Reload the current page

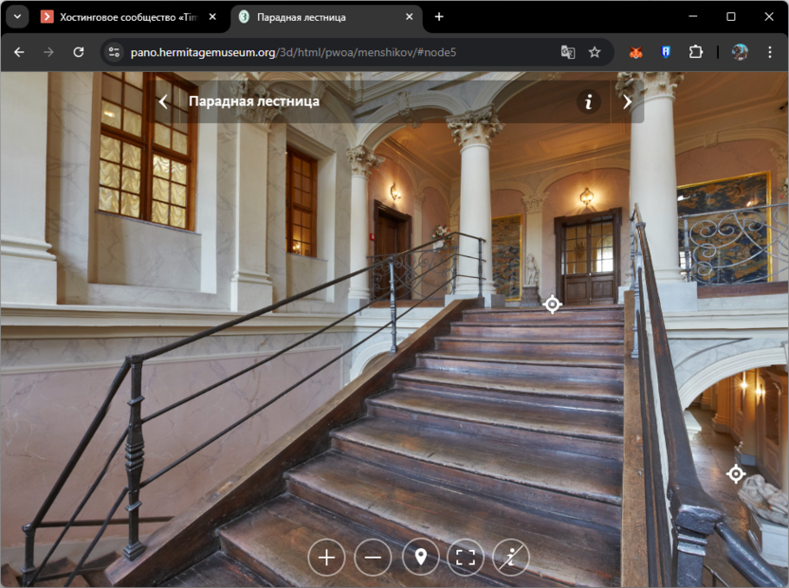pos(79,52)
